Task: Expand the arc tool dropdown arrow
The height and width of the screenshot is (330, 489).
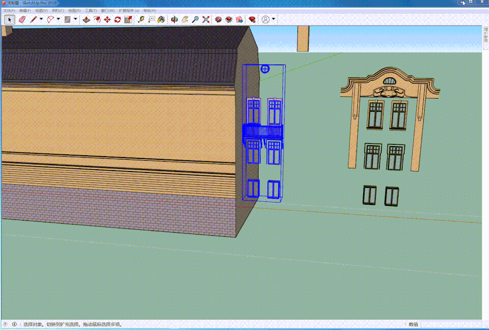Action: 58,19
